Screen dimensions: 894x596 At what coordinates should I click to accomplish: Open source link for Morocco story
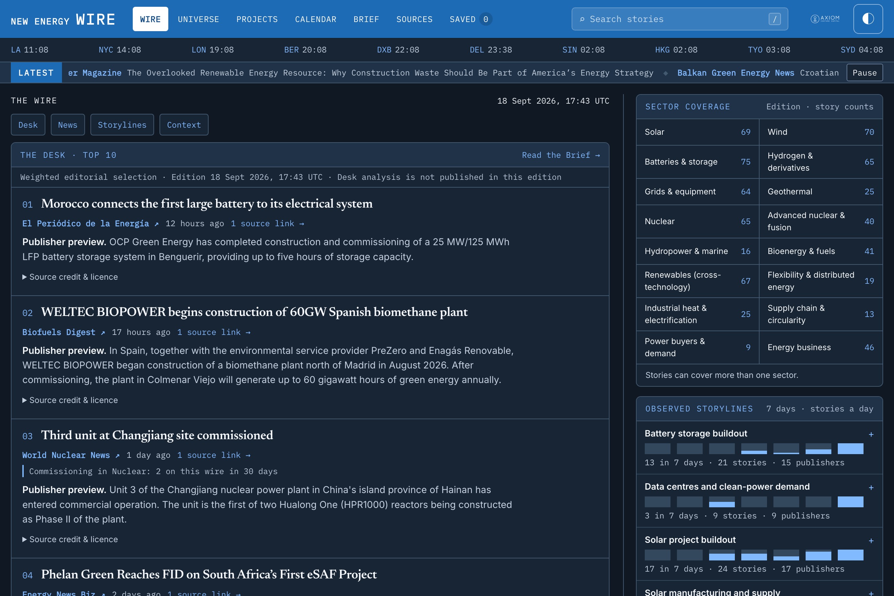[267, 223]
